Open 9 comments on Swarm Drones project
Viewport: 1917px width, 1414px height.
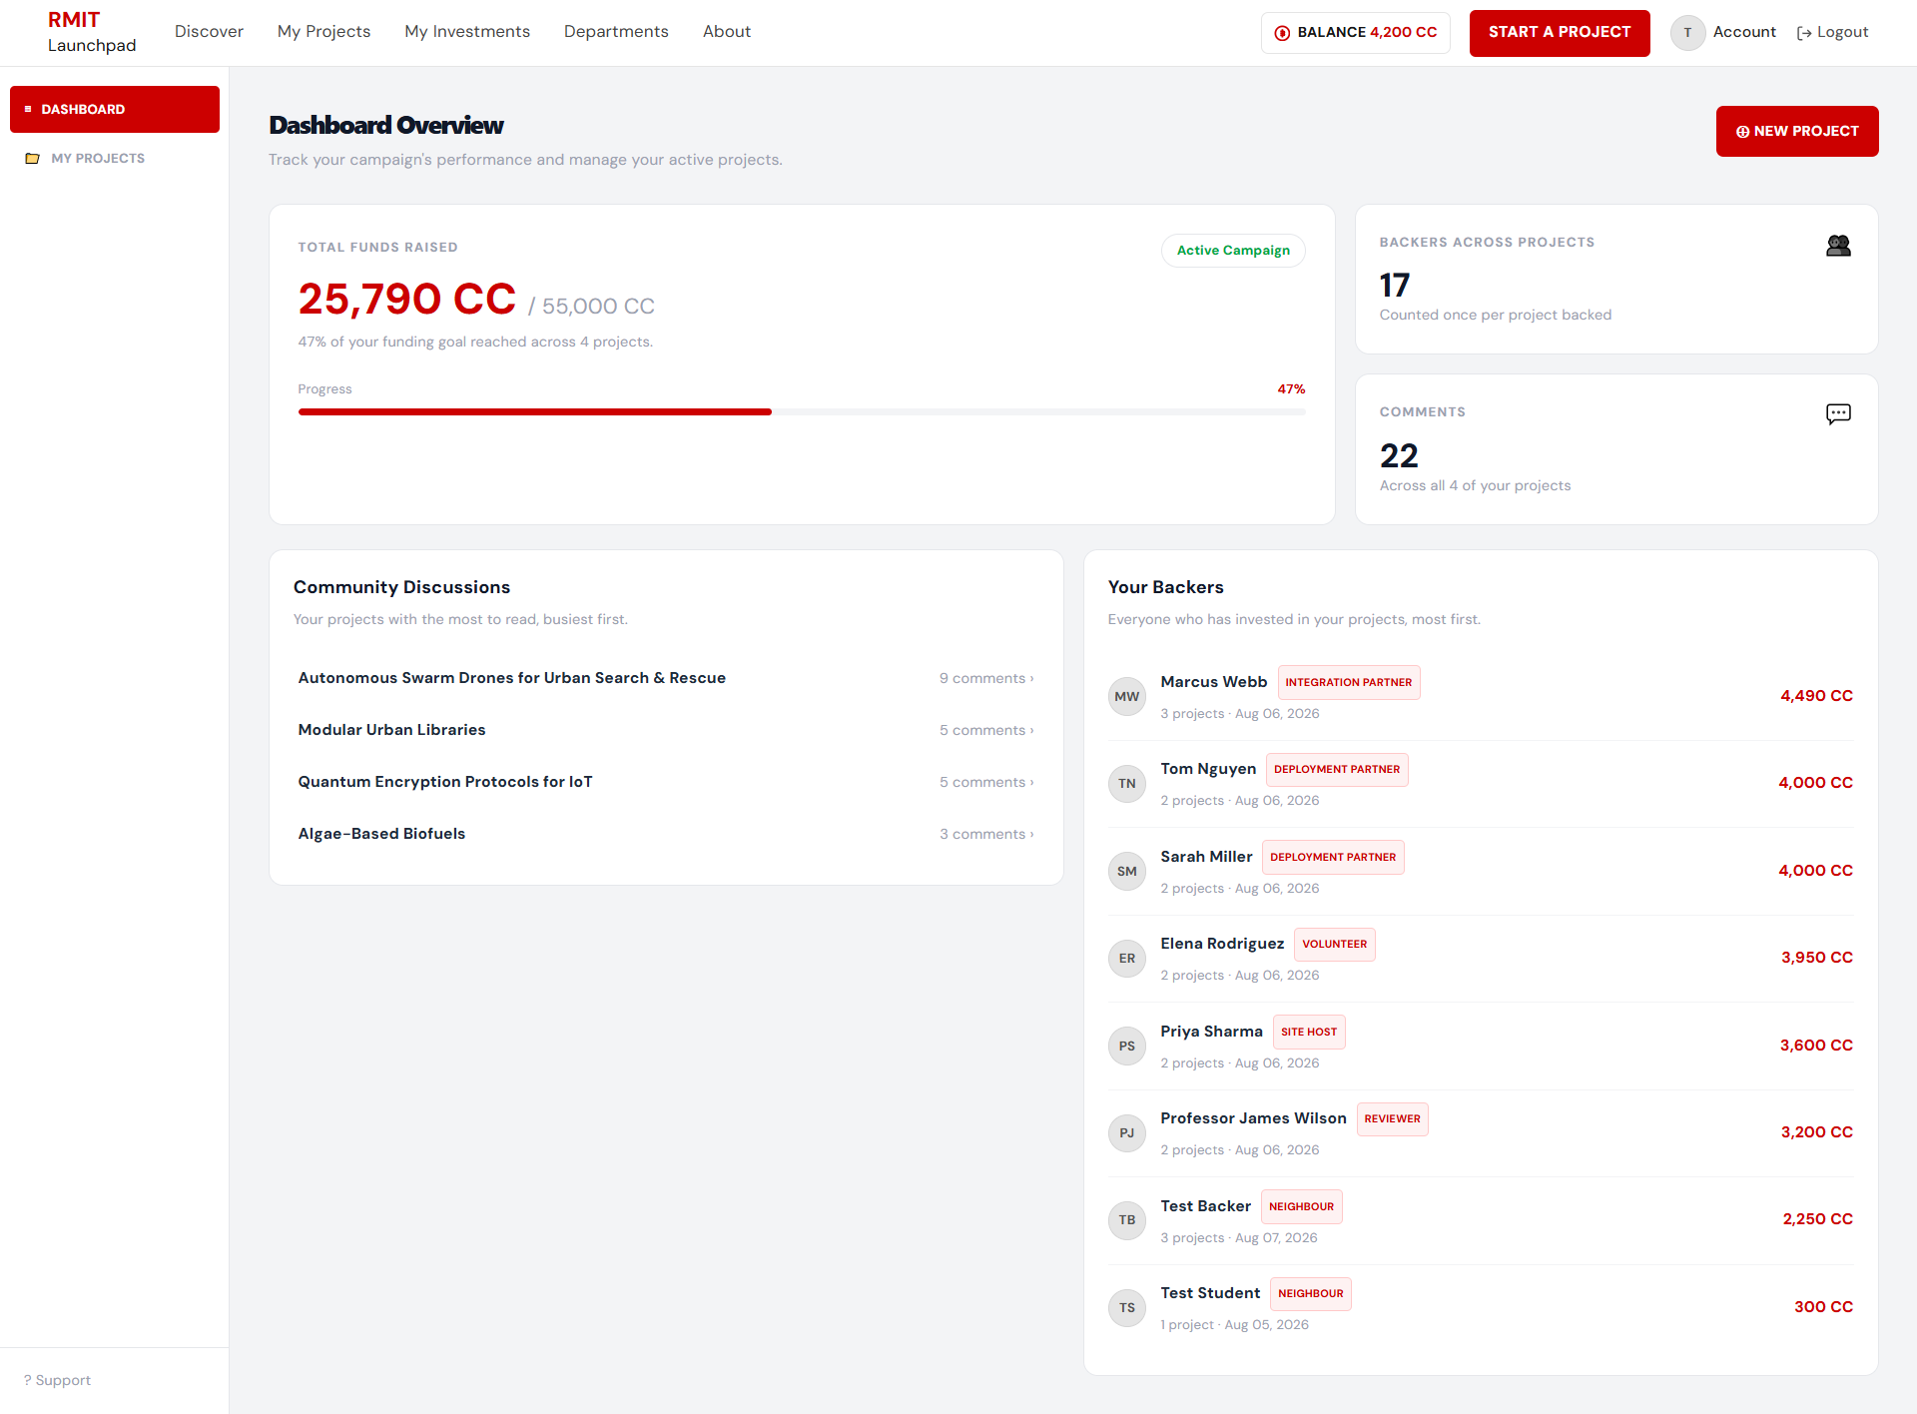point(986,678)
